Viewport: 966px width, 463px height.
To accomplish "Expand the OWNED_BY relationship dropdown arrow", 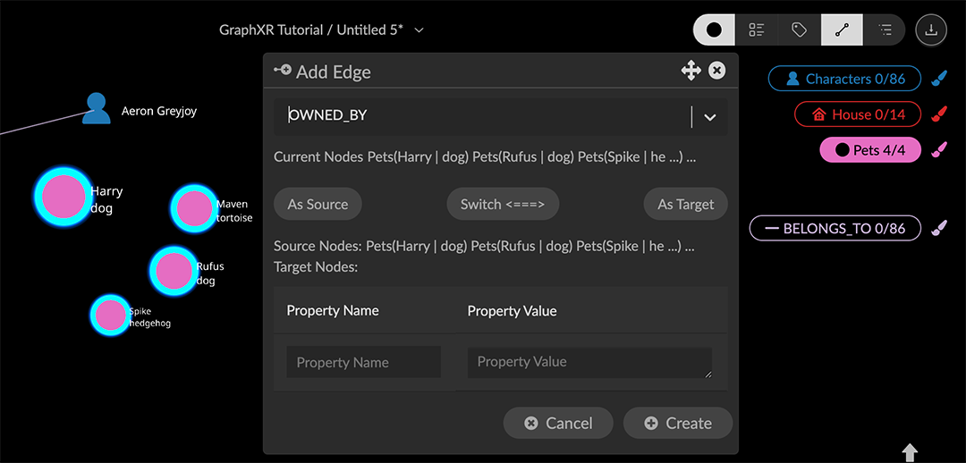I will click(710, 117).
